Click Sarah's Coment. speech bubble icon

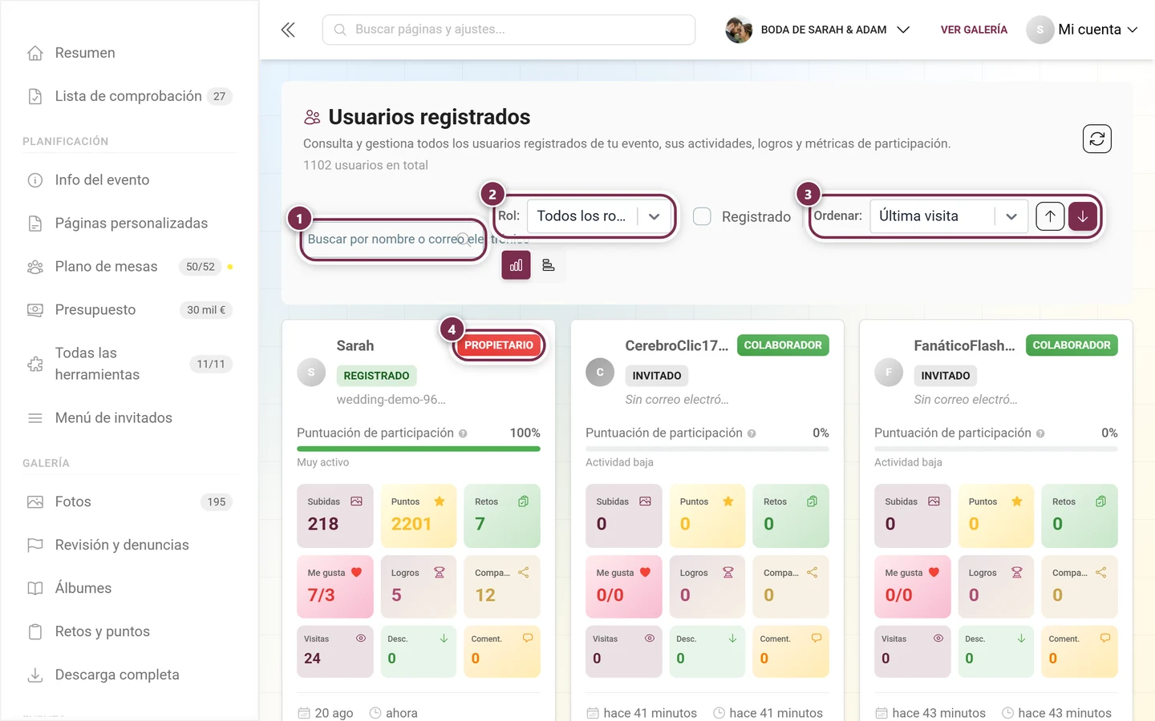tap(528, 638)
